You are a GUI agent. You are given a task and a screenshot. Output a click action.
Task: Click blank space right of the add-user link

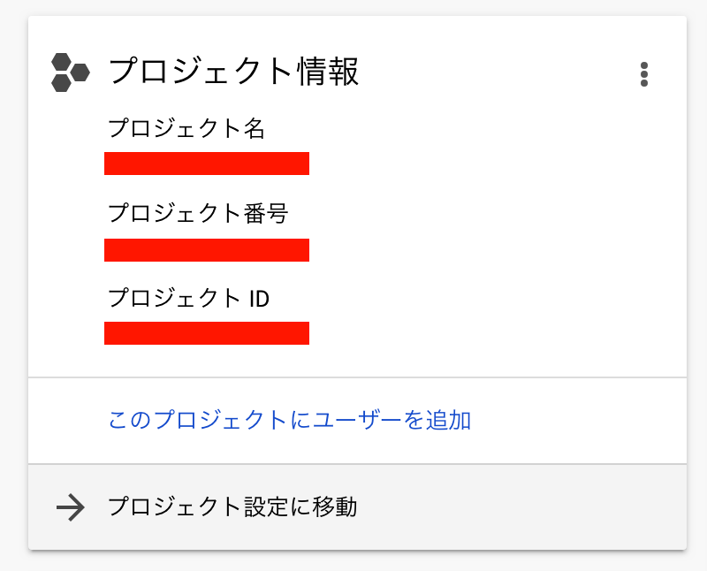pyautogui.click(x=574, y=420)
